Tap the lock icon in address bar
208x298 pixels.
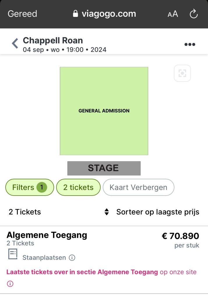click(x=75, y=14)
